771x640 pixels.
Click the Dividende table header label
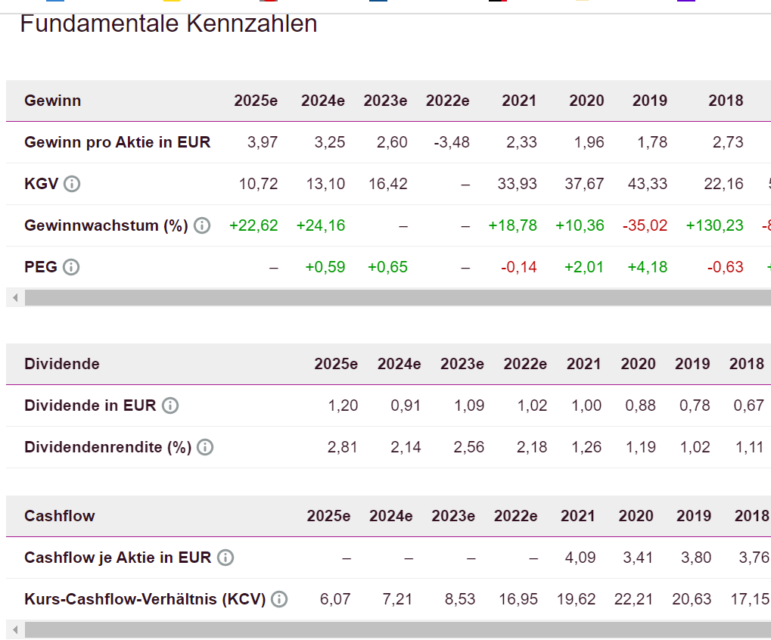(x=62, y=364)
